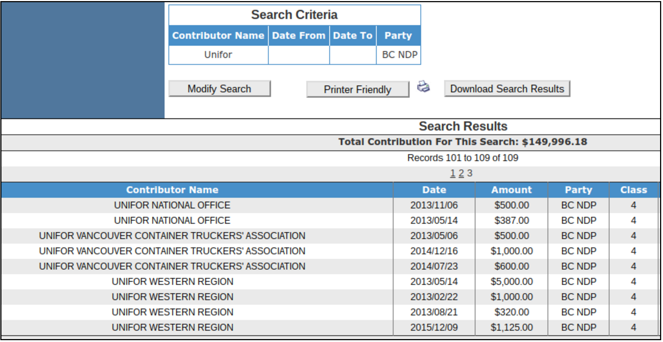The width and height of the screenshot is (663, 342).
Task: Click UNIFOR NATIONAL OFFICE row with $387.00
Action: pyautogui.click(x=172, y=221)
